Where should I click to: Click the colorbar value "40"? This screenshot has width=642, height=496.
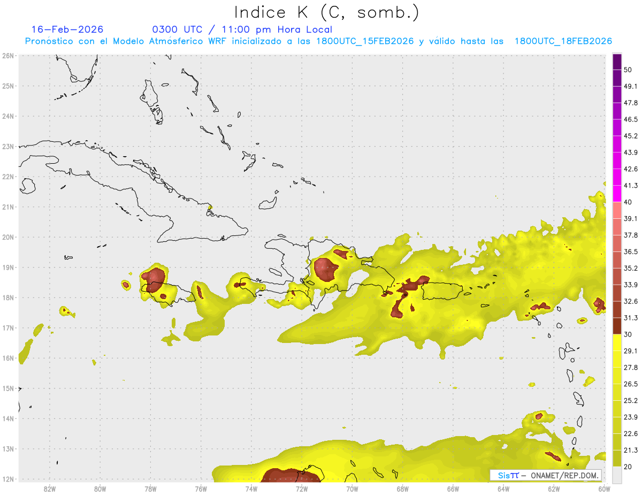click(x=628, y=202)
